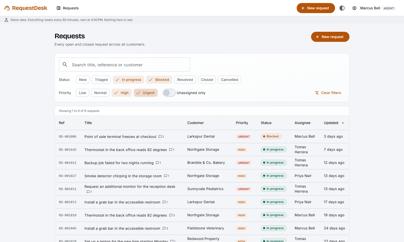Screen dimensions: 404x242
Task: Toggle the dark/light theme icon
Action: [x=342, y=8]
